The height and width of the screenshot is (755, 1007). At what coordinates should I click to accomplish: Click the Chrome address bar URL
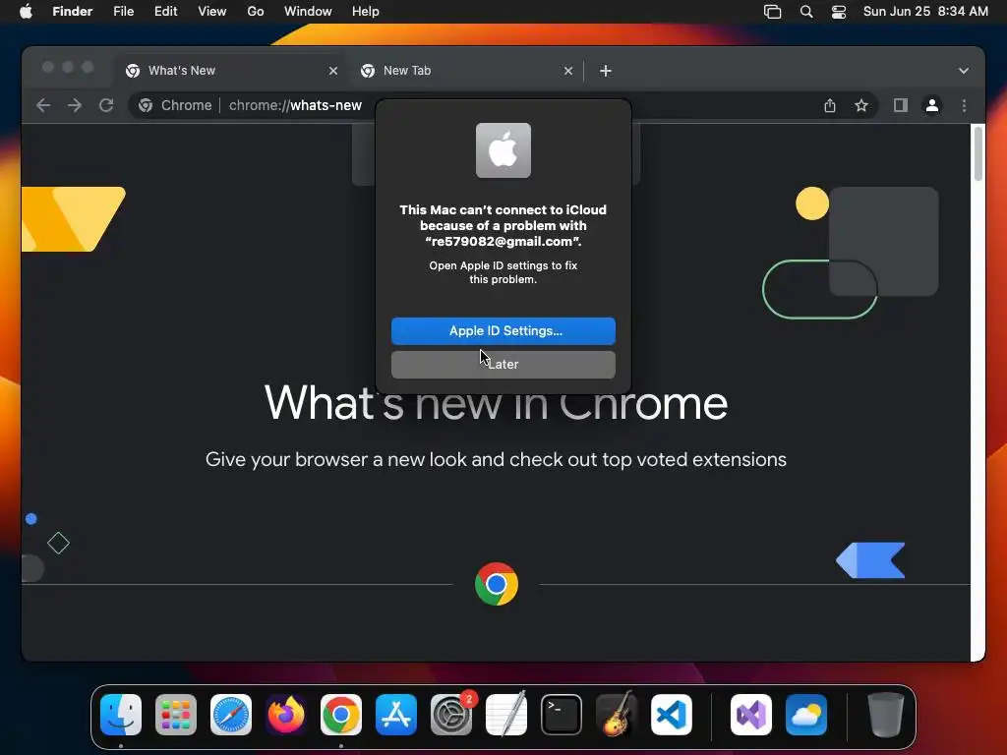(x=295, y=105)
